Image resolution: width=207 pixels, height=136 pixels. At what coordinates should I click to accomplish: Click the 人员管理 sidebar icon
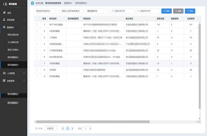tap(4, 73)
